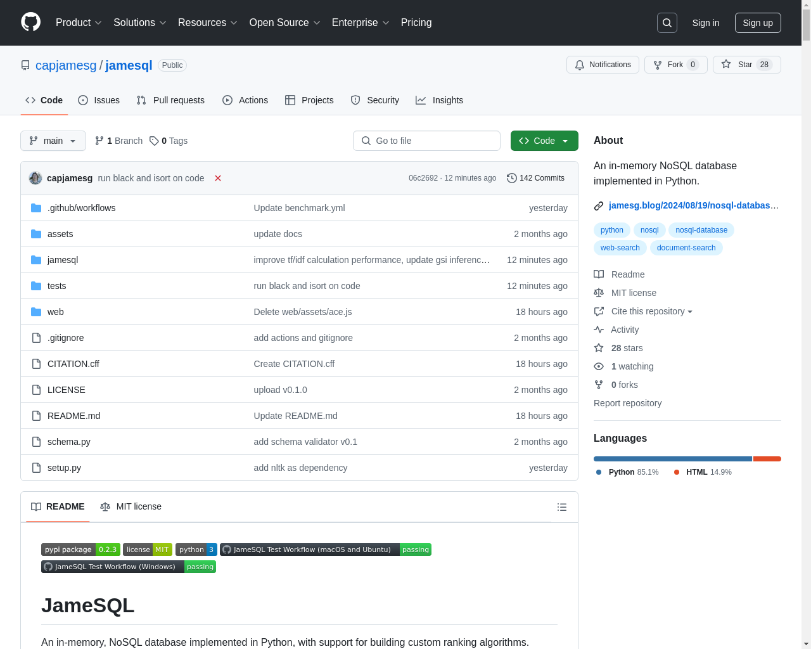Click the schema.py file icon
The image size is (811, 649).
click(x=36, y=442)
